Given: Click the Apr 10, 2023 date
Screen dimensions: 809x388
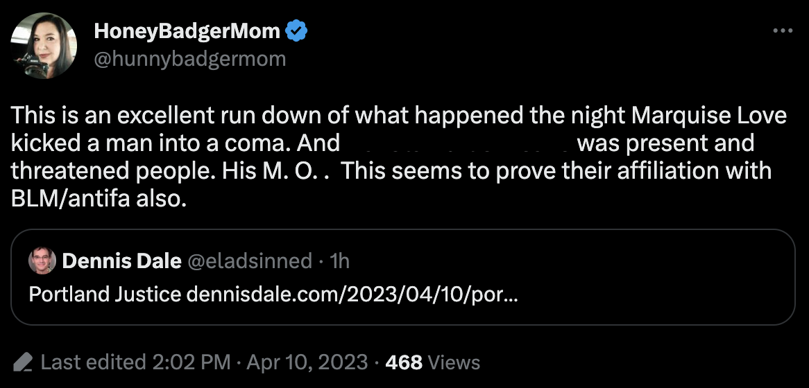Looking at the screenshot, I should coord(305,362).
